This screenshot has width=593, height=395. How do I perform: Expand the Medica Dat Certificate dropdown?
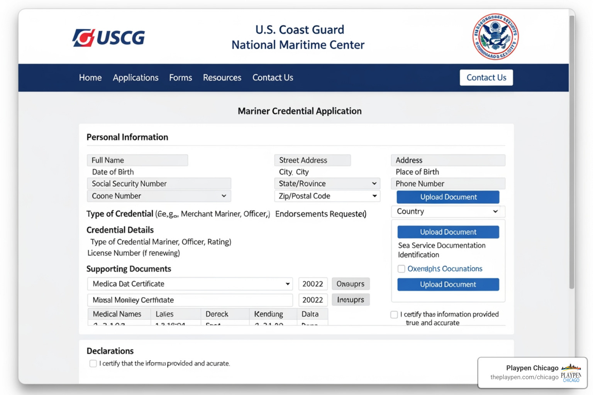pos(190,284)
